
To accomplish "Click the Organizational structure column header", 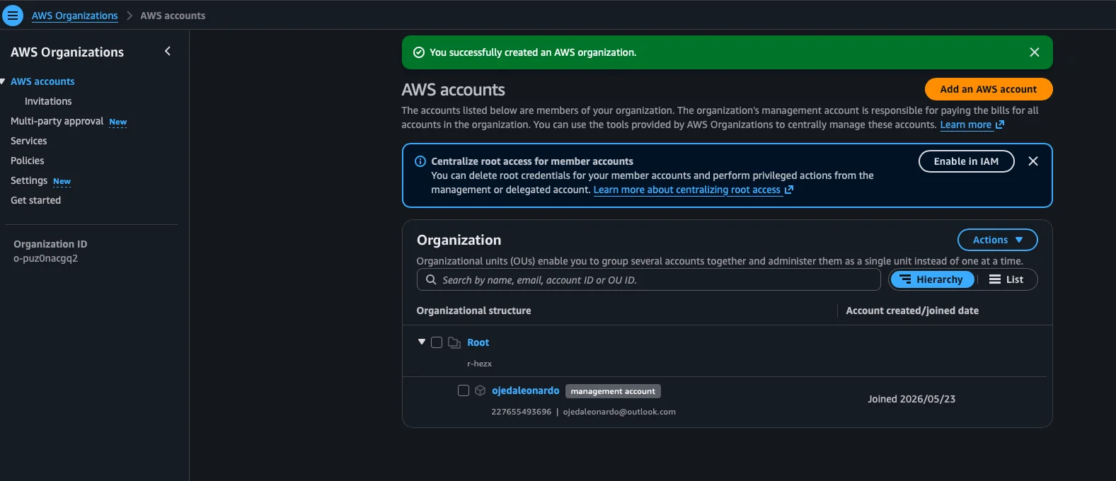I will pos(473,311).
